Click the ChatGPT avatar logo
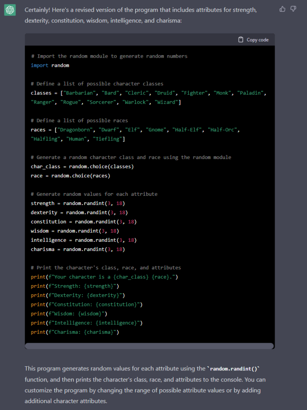The width and height of the screenshot is (307, 410). click(x=10, y=10)
